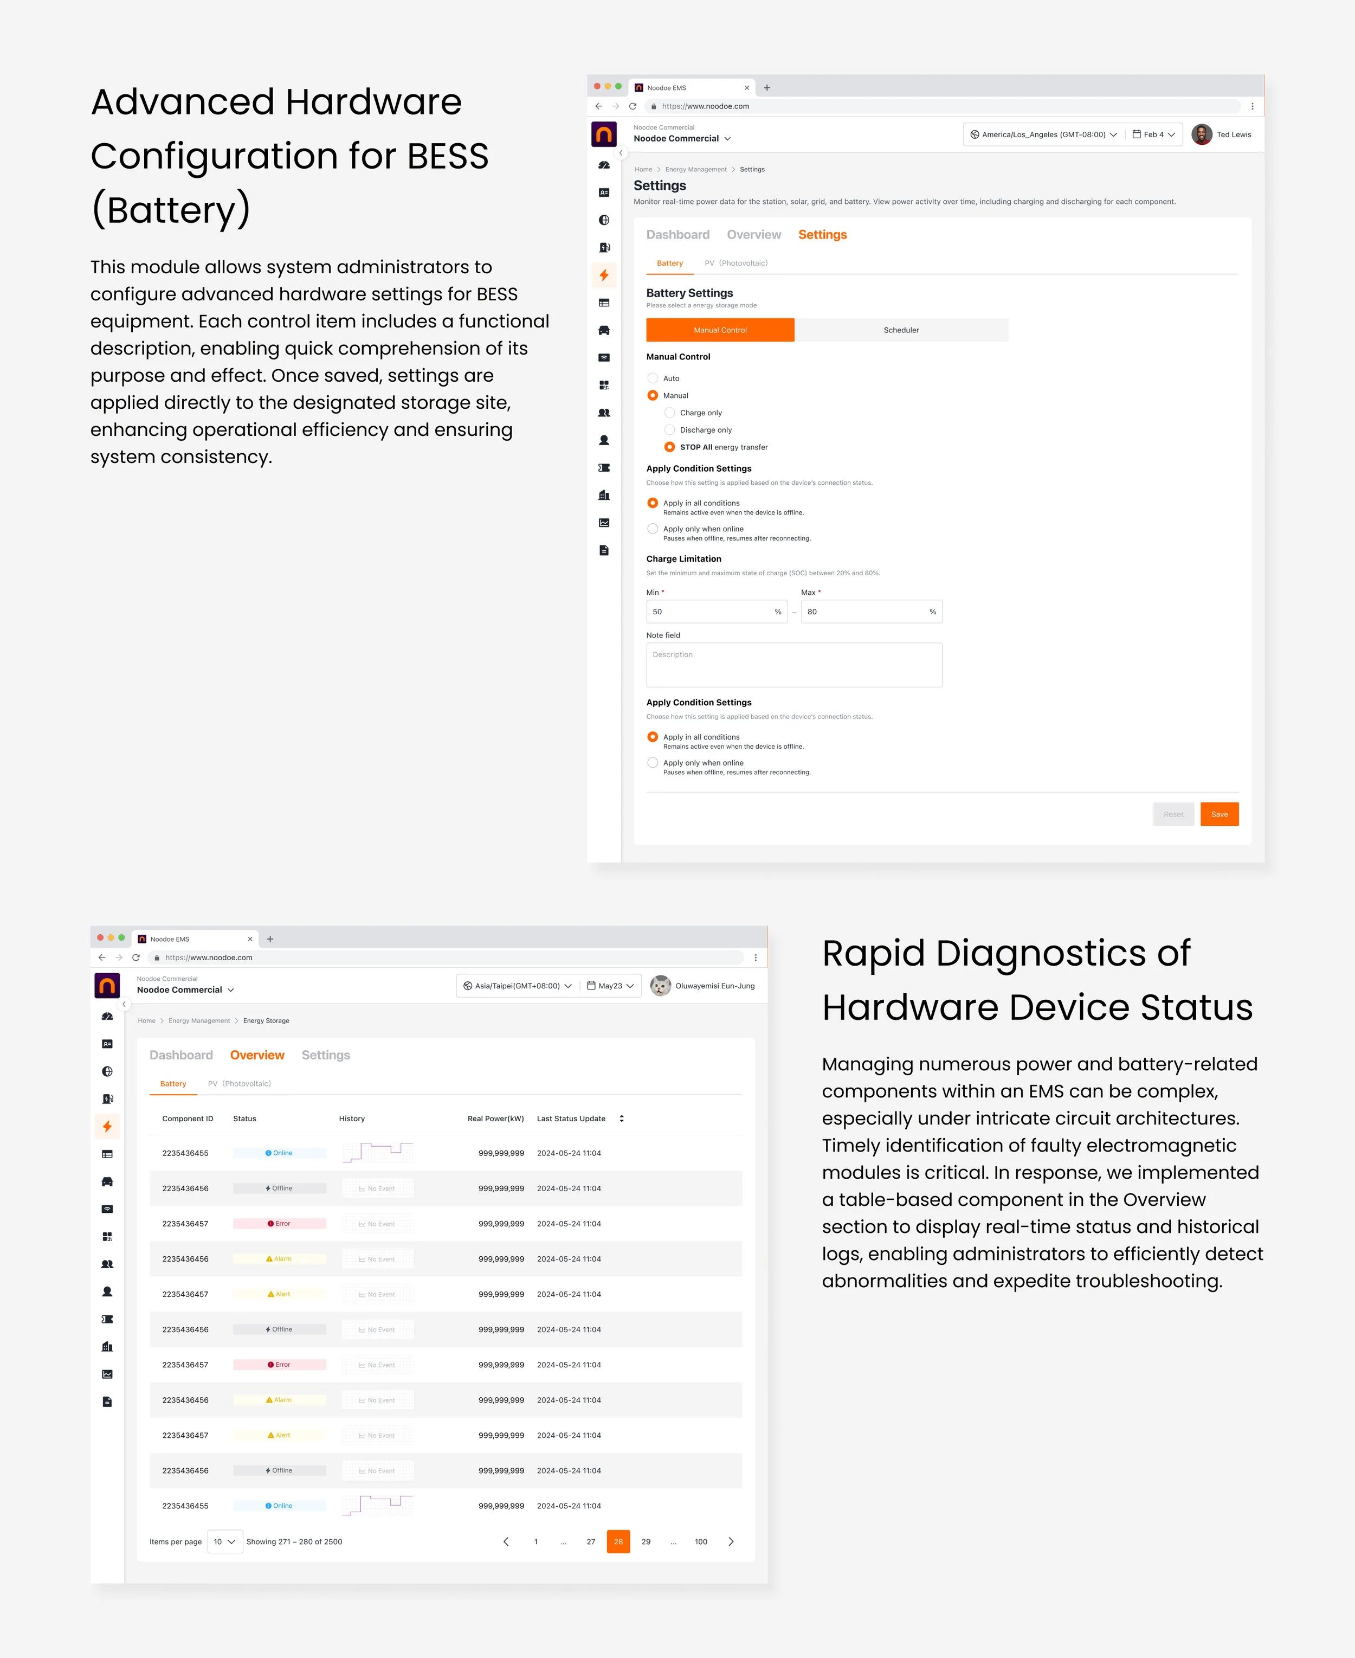Image resolution: width=1355 pixels, height=1658 pixels.
Task: Click car icon in Settings window sidebar
Action: point(604,330)
